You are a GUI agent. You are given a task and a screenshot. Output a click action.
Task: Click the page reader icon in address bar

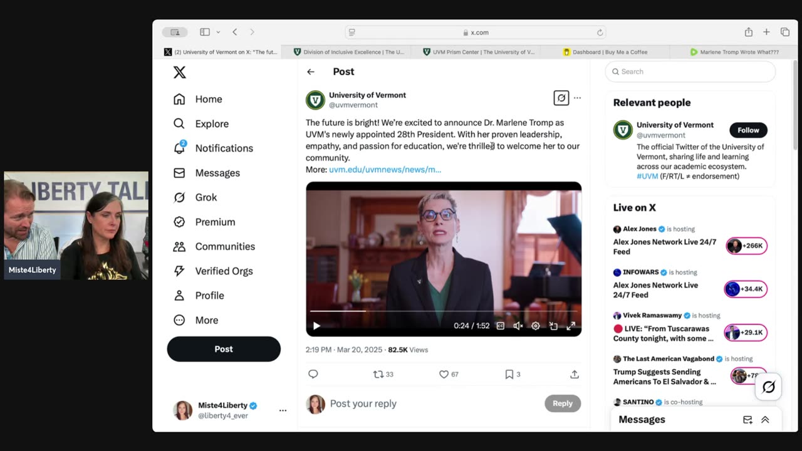352,33
